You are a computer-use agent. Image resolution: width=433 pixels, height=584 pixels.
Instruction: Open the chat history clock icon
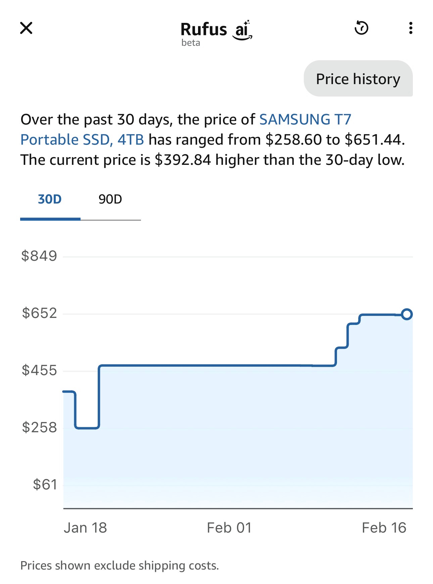coord(362,28)
